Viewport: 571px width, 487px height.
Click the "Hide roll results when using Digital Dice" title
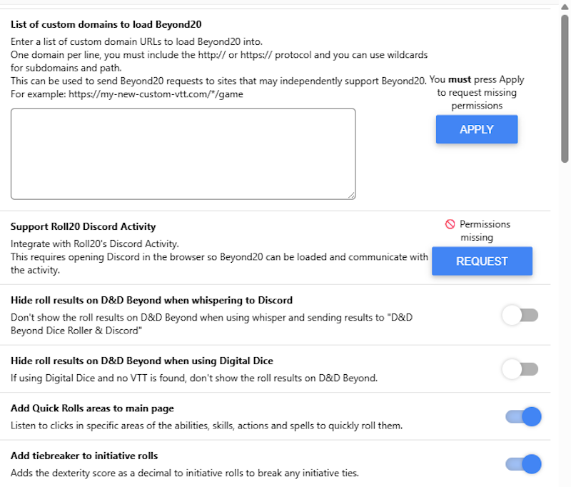tap(142, 361)
